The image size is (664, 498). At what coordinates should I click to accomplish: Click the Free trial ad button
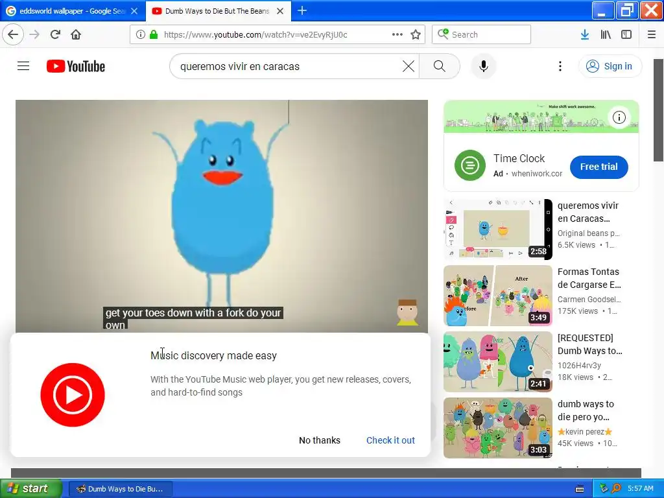coord(599,167)
